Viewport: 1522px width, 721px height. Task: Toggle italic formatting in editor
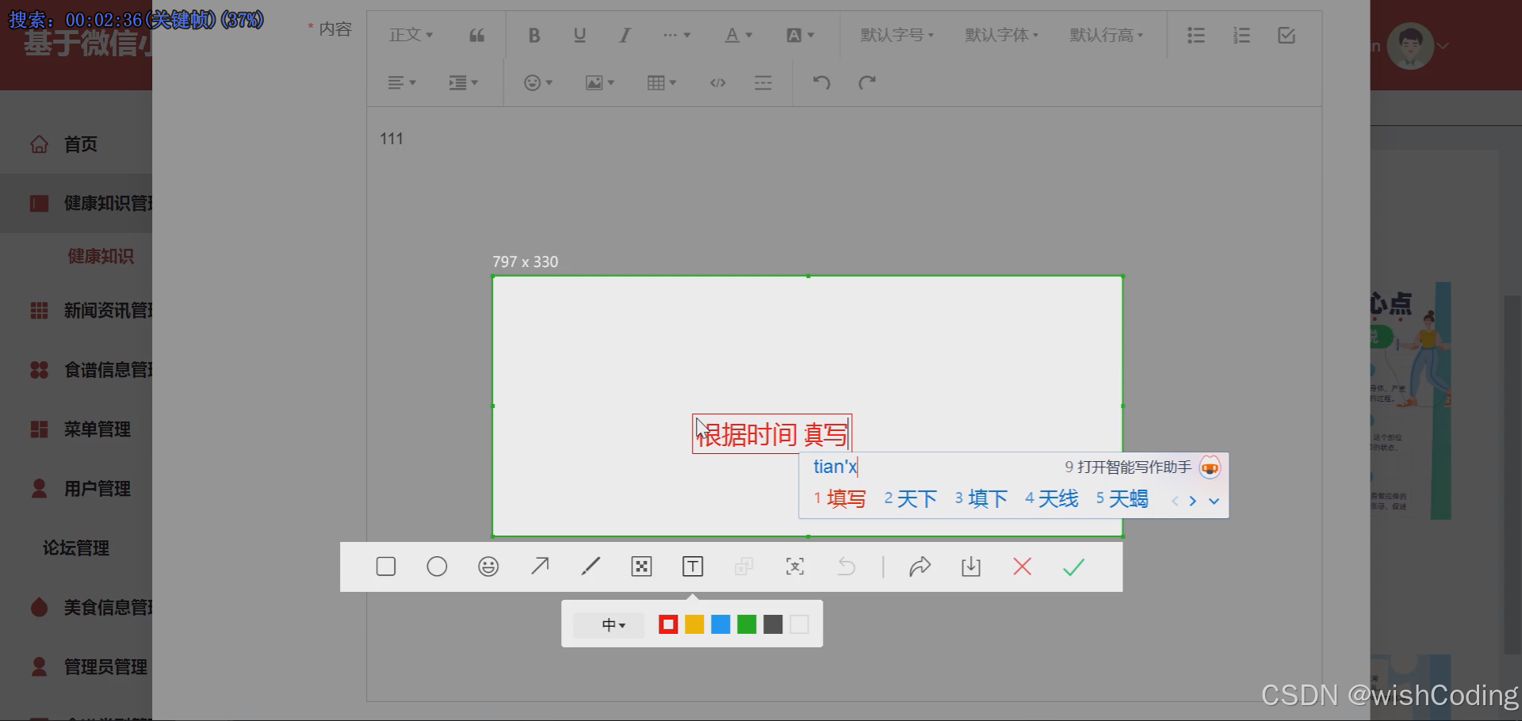tap(625, 35)
